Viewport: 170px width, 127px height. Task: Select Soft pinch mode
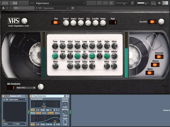point(39,113)
